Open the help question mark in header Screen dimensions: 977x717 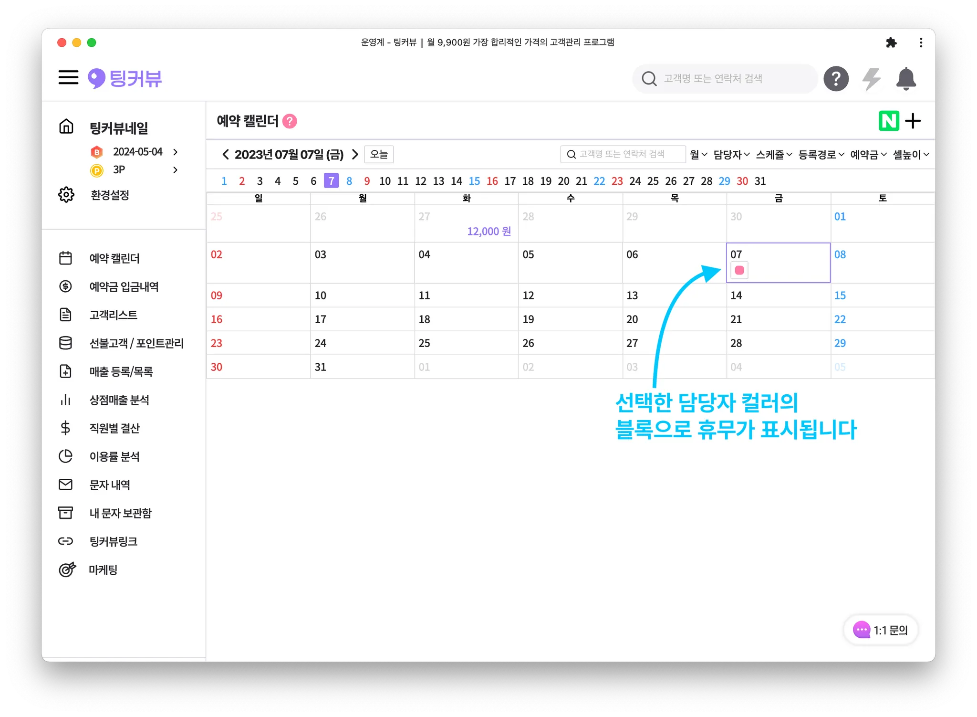[836, 79]
